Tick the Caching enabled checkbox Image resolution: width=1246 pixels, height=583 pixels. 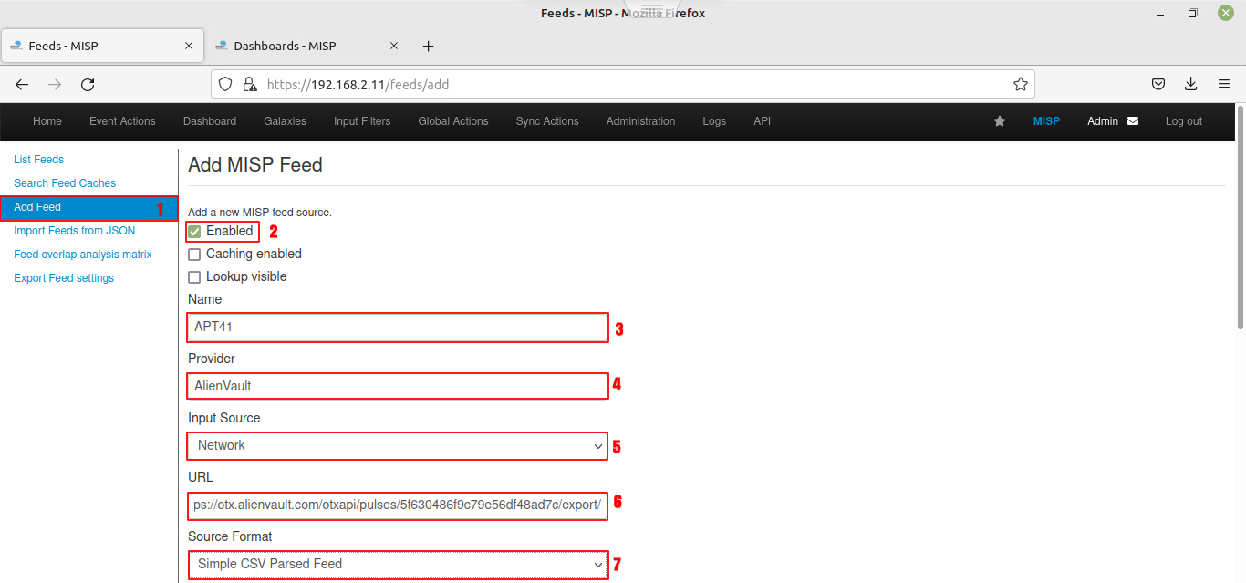click(x=194, y=255)
